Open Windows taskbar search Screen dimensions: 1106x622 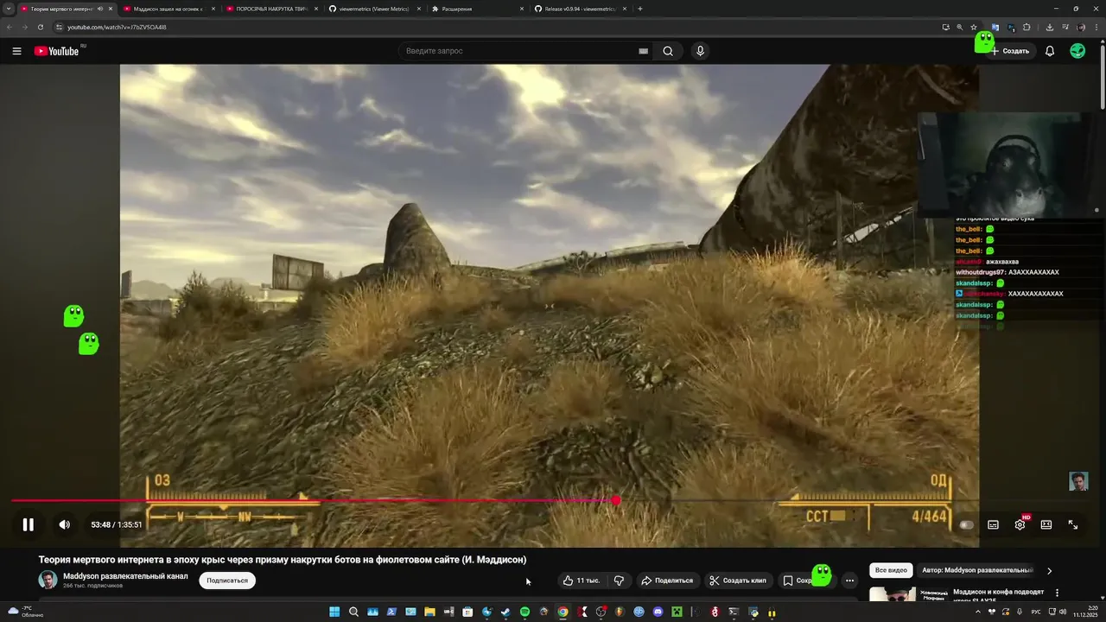tap(353, 612)
